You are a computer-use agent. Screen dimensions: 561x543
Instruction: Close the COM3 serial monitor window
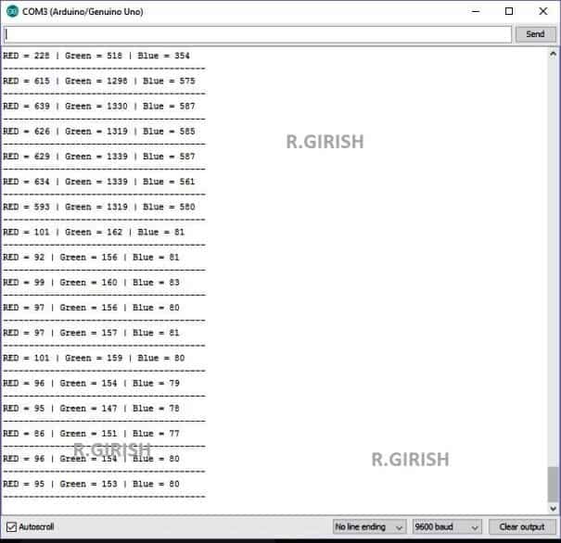tap(542, 11)
